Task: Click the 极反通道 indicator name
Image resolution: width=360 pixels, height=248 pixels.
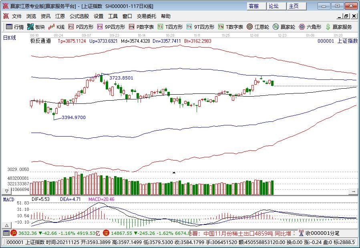Action: pyautogui.click(x=40, y=41)
